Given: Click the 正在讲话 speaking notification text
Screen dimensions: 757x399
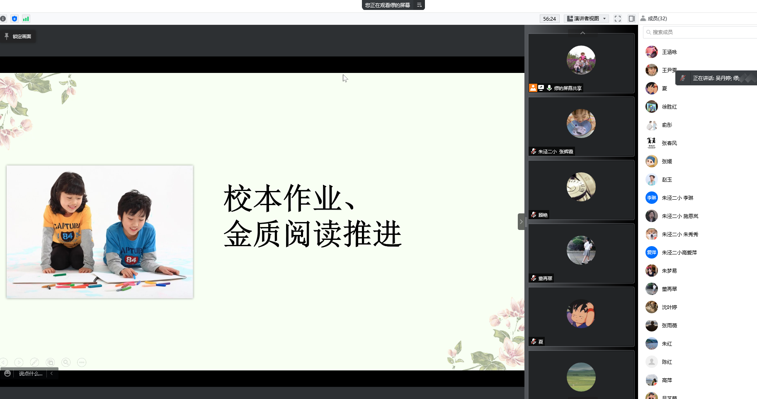Looking at the screenshot, I should [716, 78].
